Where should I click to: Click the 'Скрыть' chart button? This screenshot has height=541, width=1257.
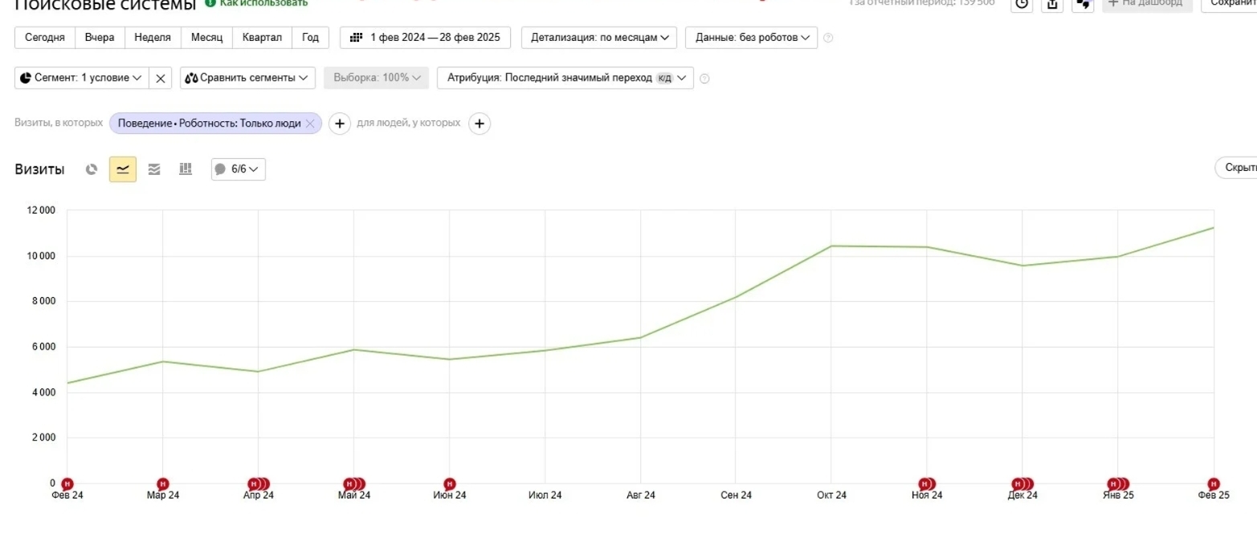click(1237, 168)
